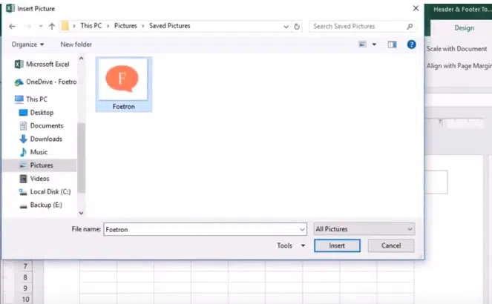Close the Insert Picture dialog
Viewport: 492px width, 304px height.
(x=416, y=8)
